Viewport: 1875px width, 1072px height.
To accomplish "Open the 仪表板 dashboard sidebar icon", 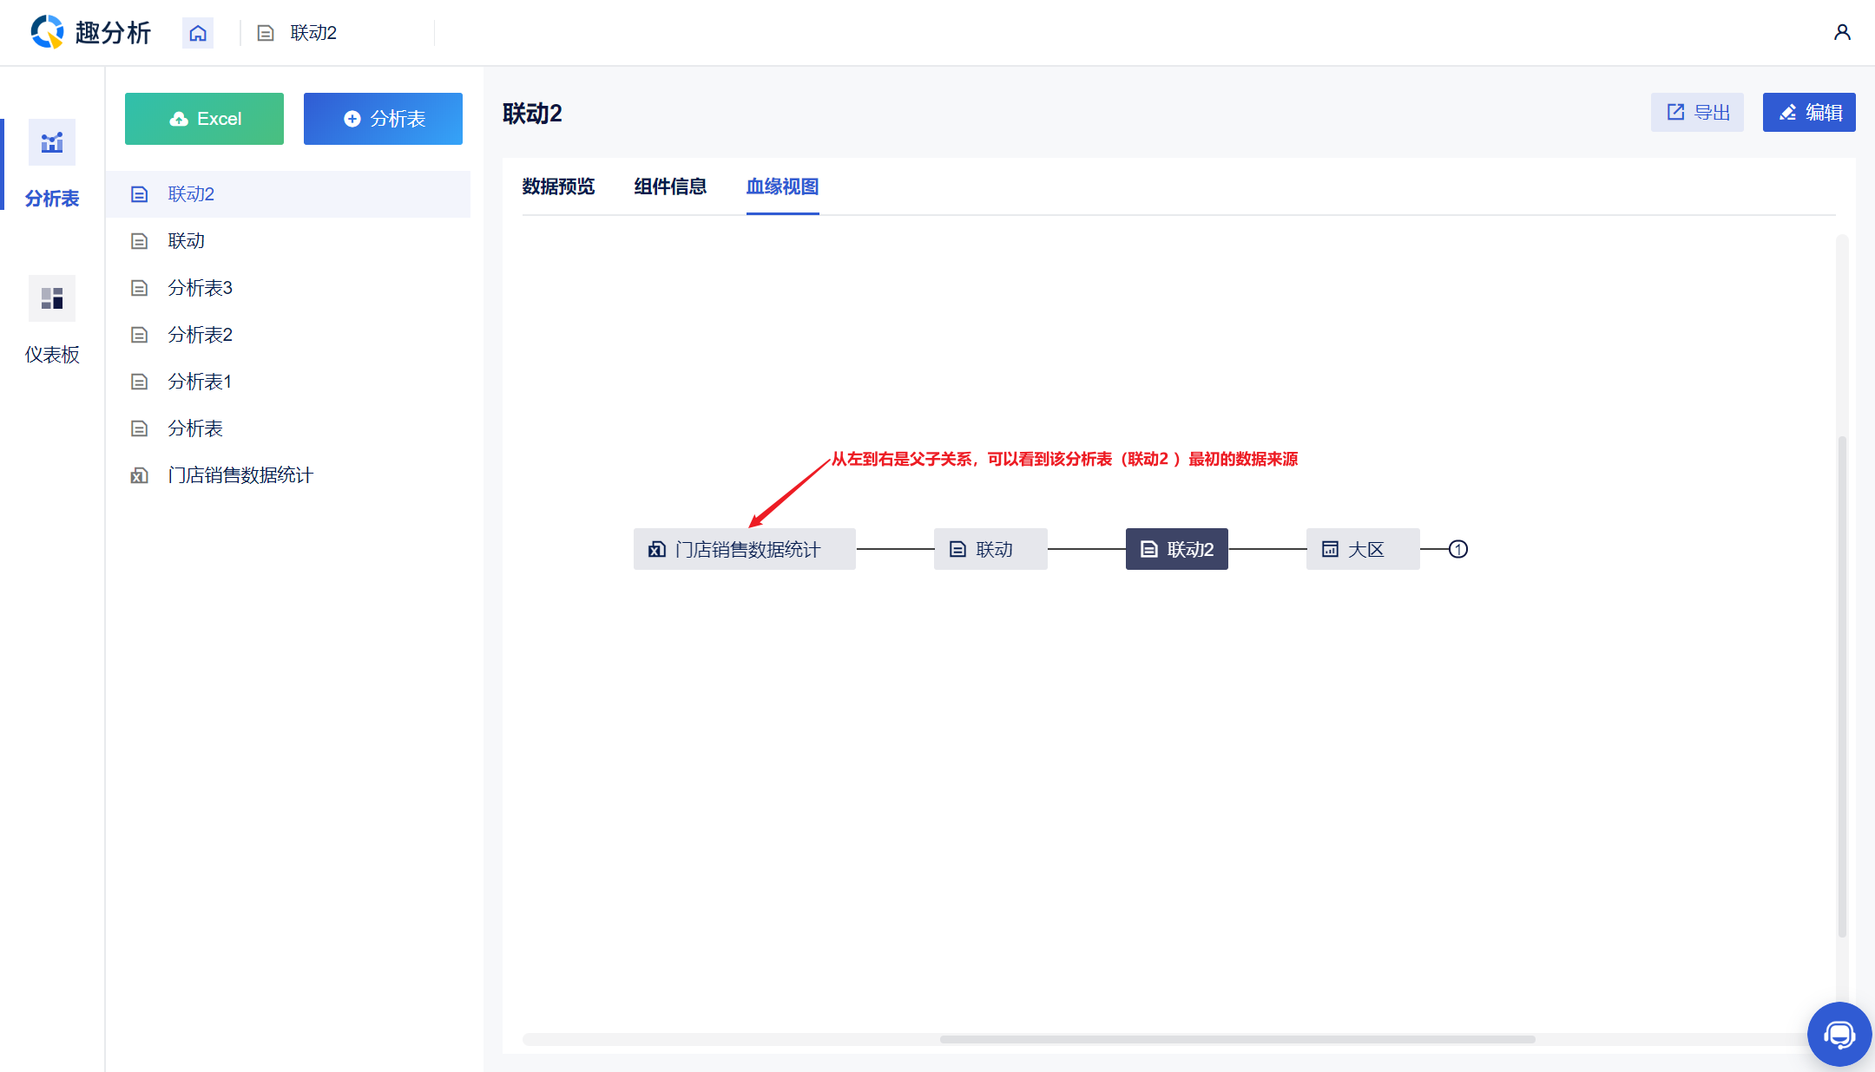I will [x=52, y=299].
